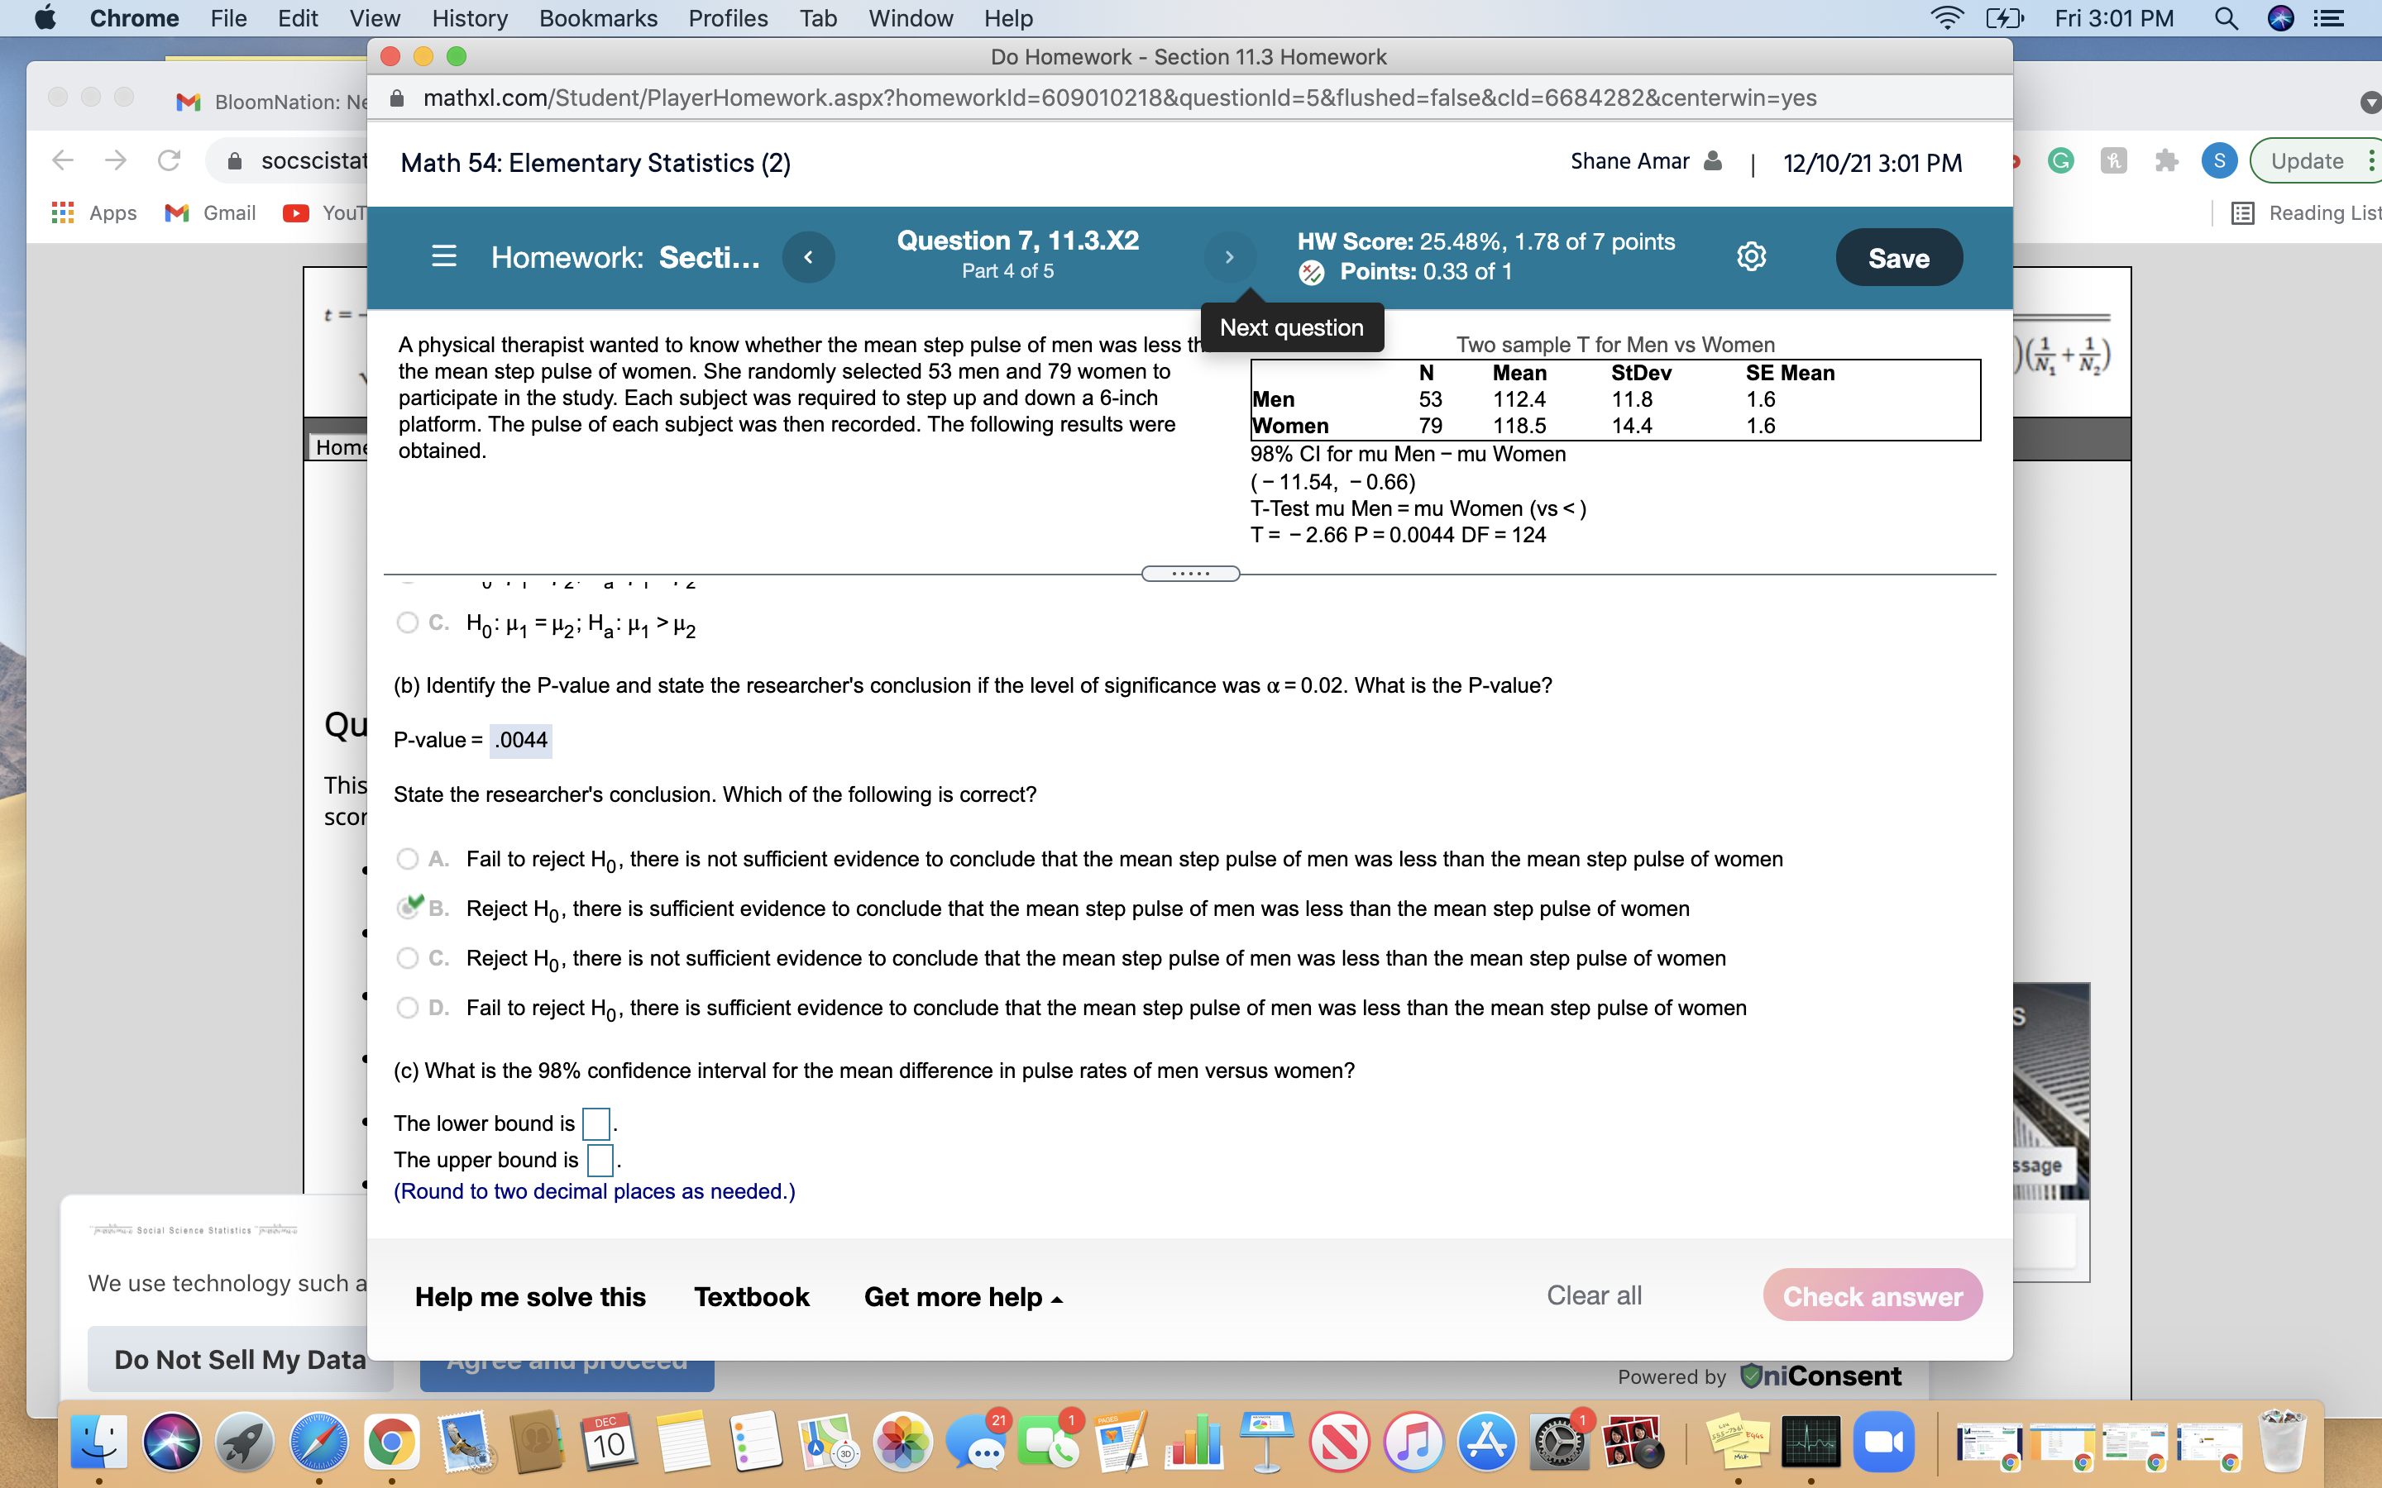Open settings gear in homework header
This screenshot has width=2382, height=1488.
[x=1751, y=257]
